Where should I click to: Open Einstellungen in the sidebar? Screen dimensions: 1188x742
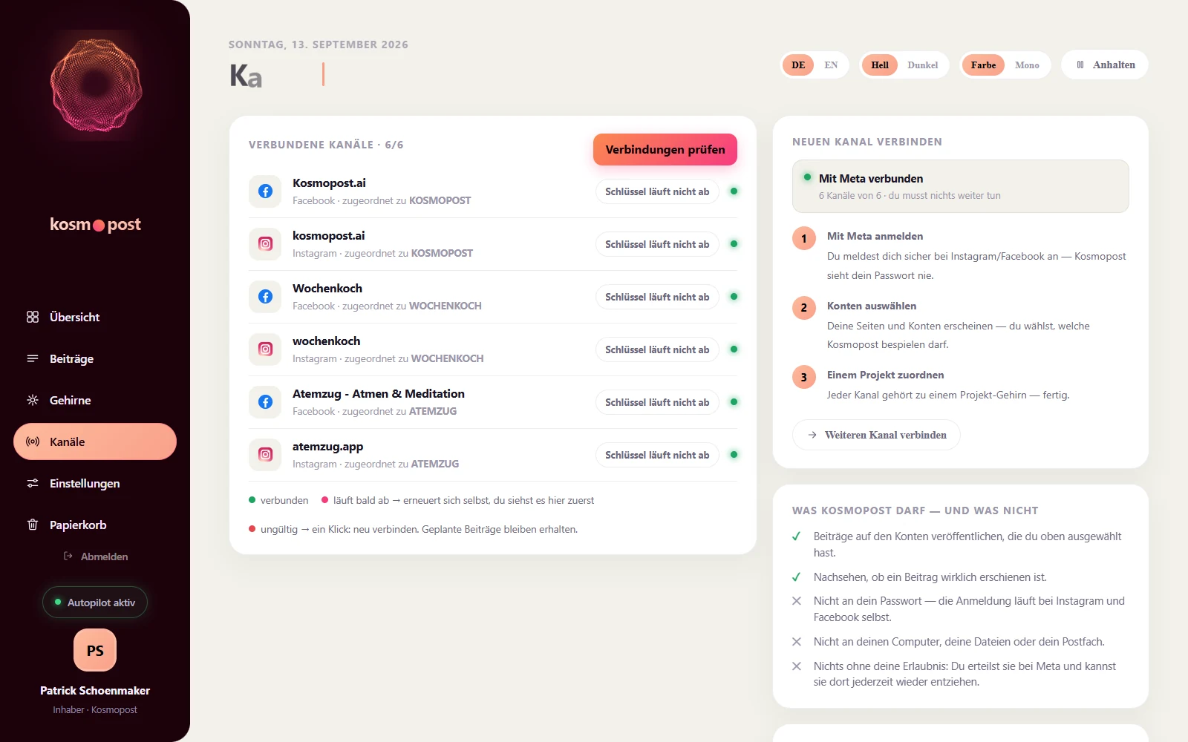click(95, 483)
